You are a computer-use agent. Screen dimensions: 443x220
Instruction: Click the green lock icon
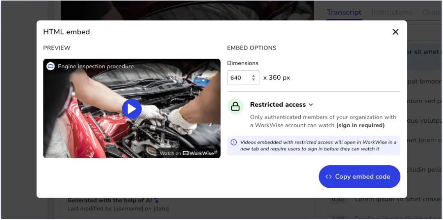coord(235,106)
